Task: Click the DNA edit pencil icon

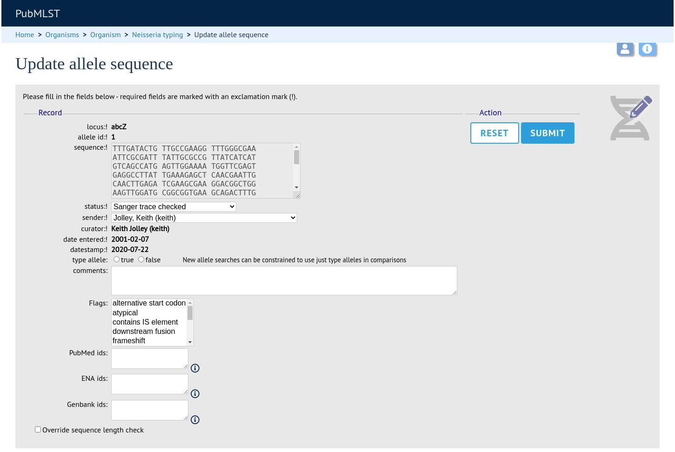Action: pyautogui.click(x=631, y=118)
